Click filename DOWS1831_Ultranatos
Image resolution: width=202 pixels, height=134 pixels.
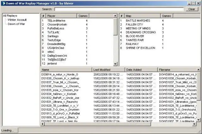(x=178, y=102)
